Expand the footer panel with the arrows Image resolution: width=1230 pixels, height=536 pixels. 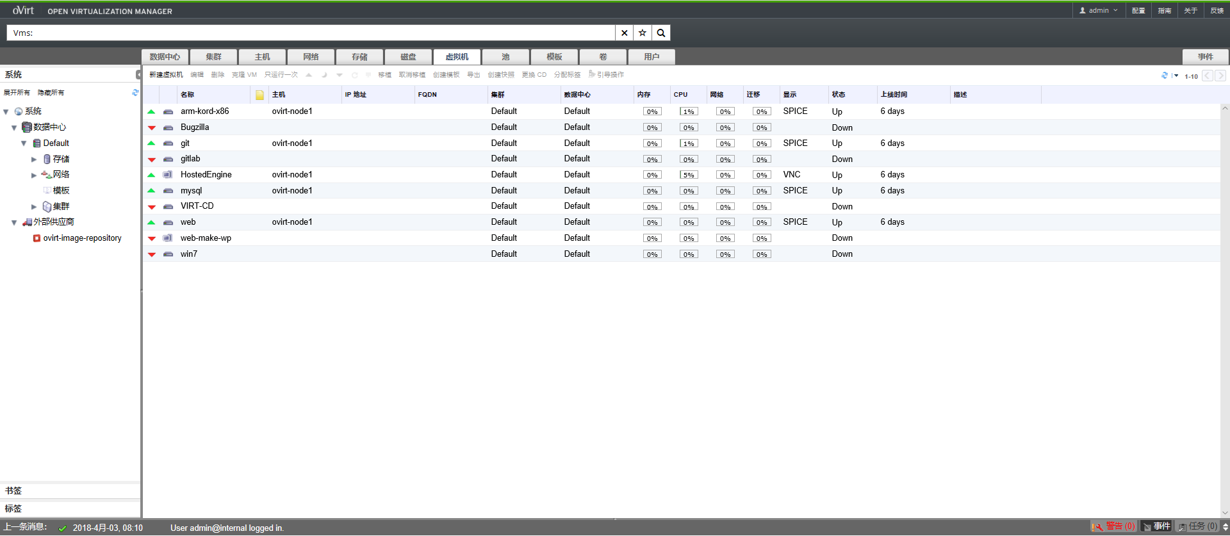tap(1225, 526)
